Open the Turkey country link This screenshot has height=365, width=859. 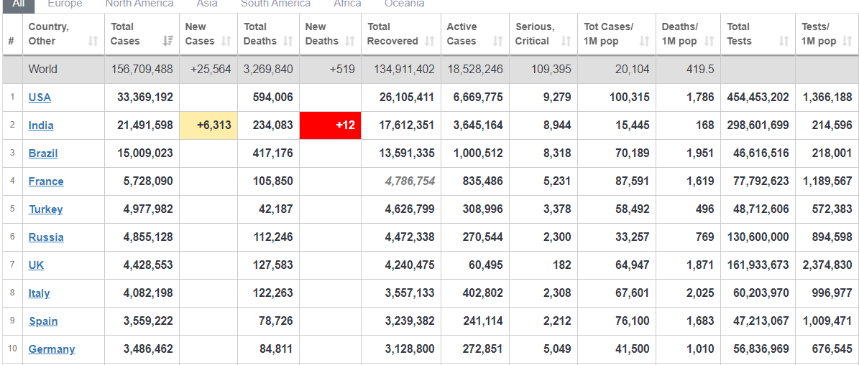click(x=45, y=209)
